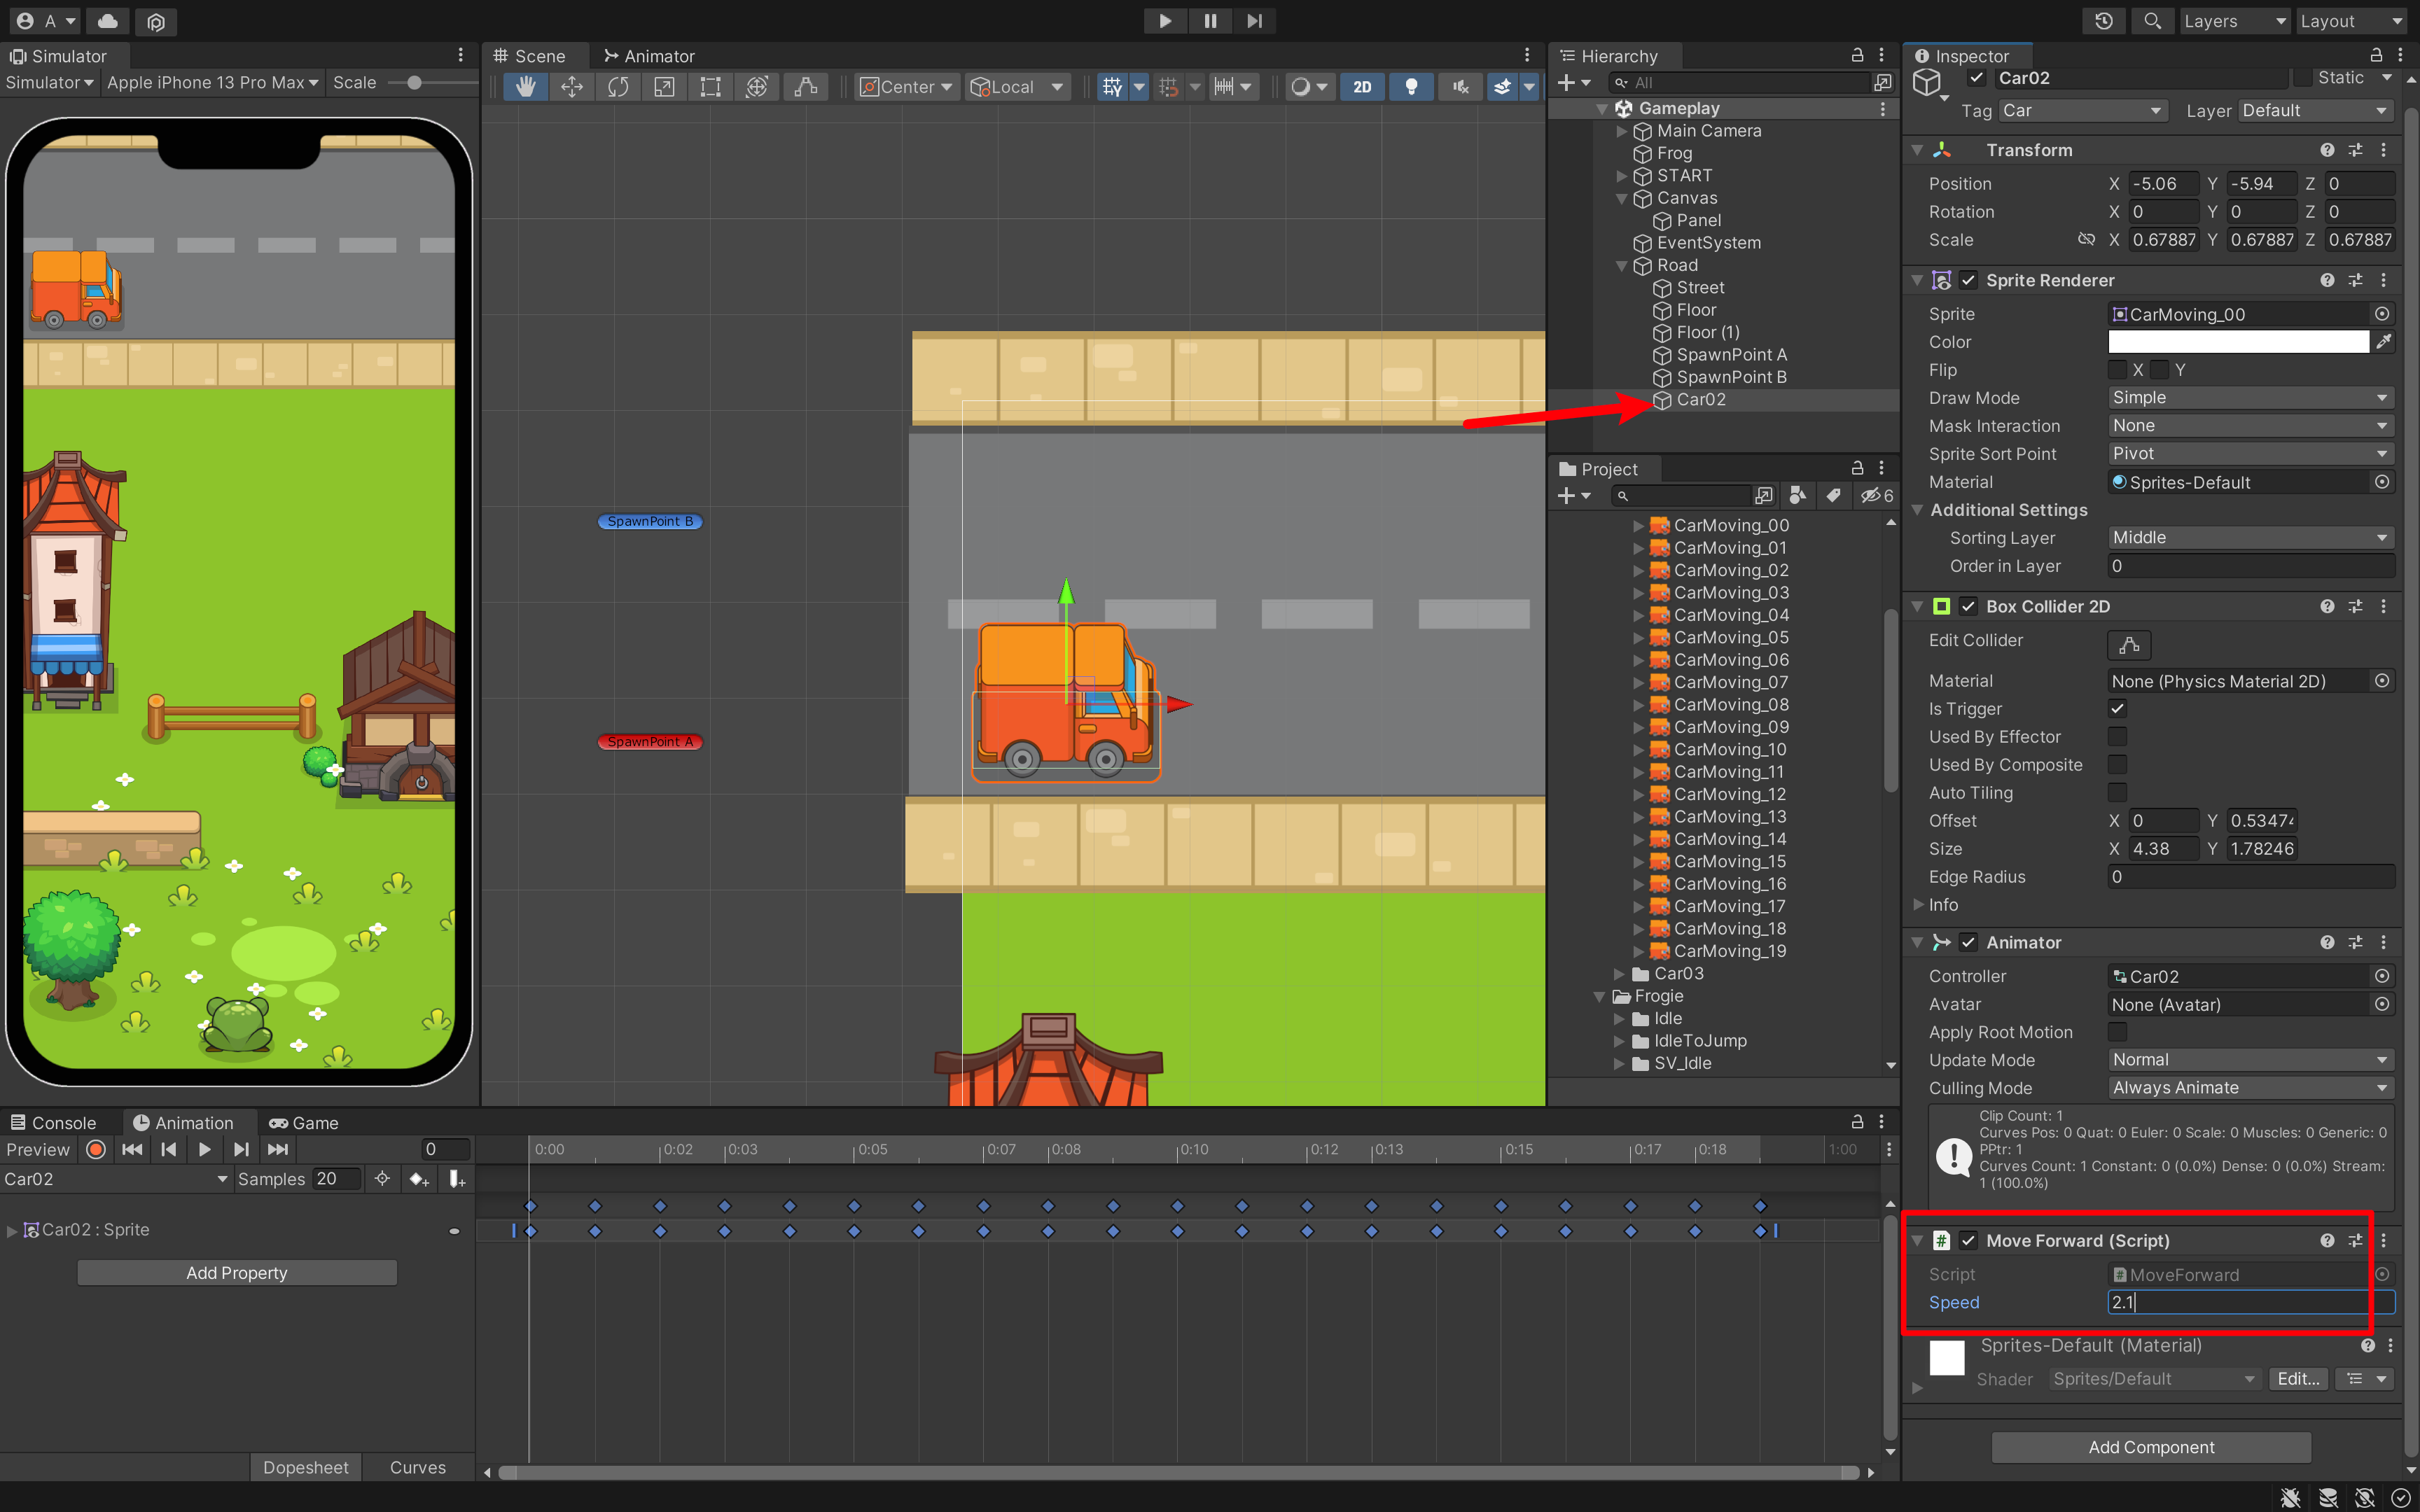Viewport: 2420px width, 1512px height.
Task: Select Frog object in Hierarchy
Action: tap(1674, 153)
